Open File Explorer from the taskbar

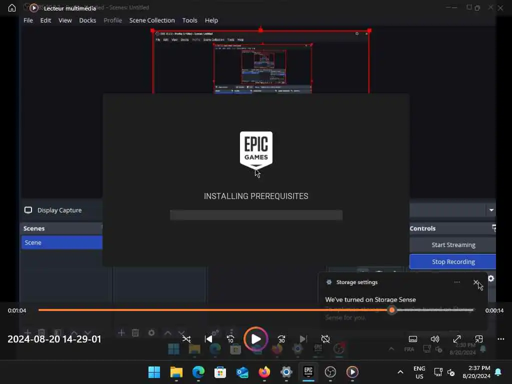click(176, 372)
